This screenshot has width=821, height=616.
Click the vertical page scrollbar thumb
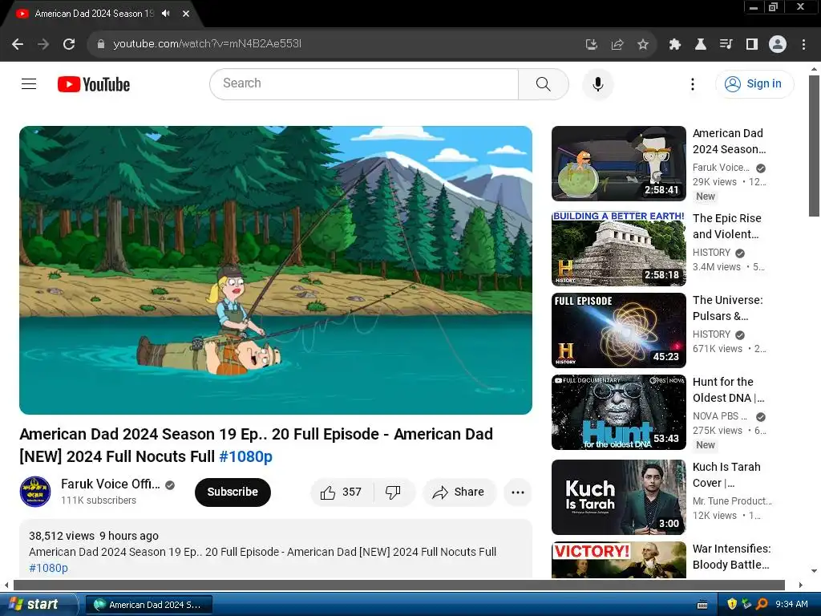click(814, 146)
